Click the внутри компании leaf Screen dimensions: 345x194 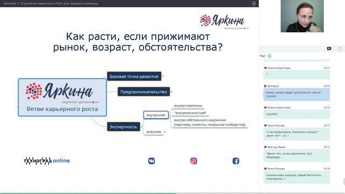(x=188, y=106)
